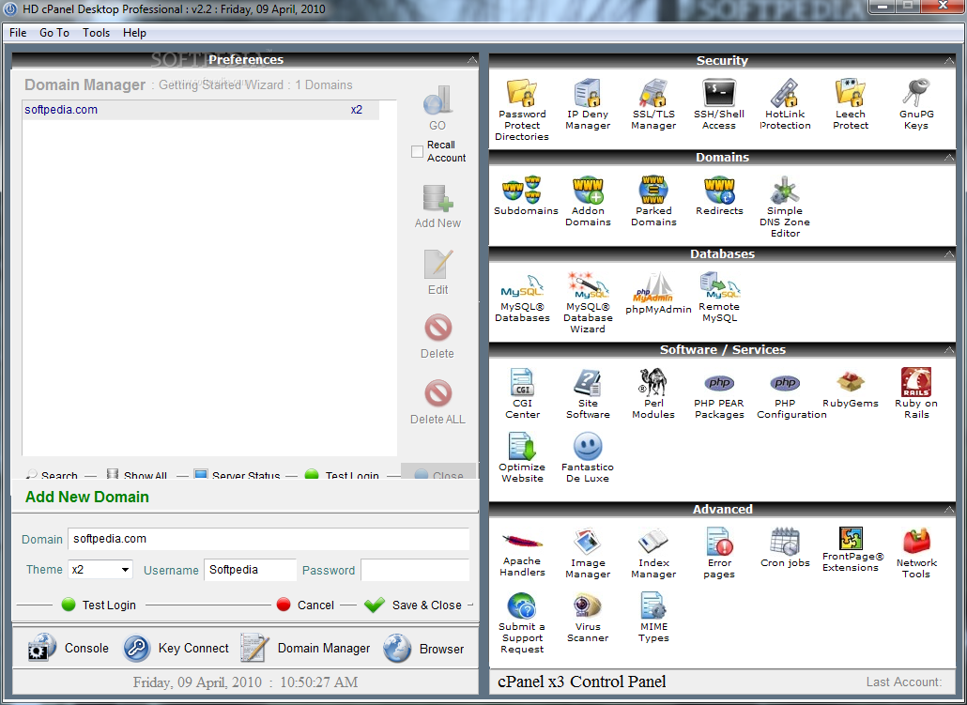Screen dimensions: 967x705
Task: Open CGI Center
Action: click(x=522, y=393)
